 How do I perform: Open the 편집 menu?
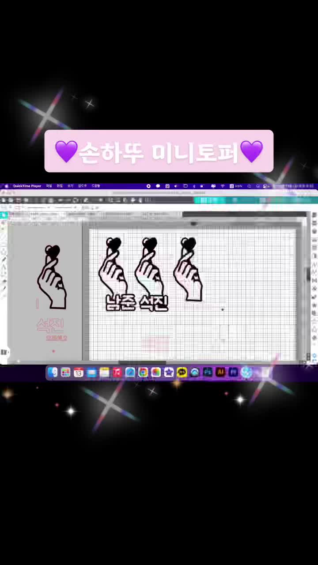point(60,186)
